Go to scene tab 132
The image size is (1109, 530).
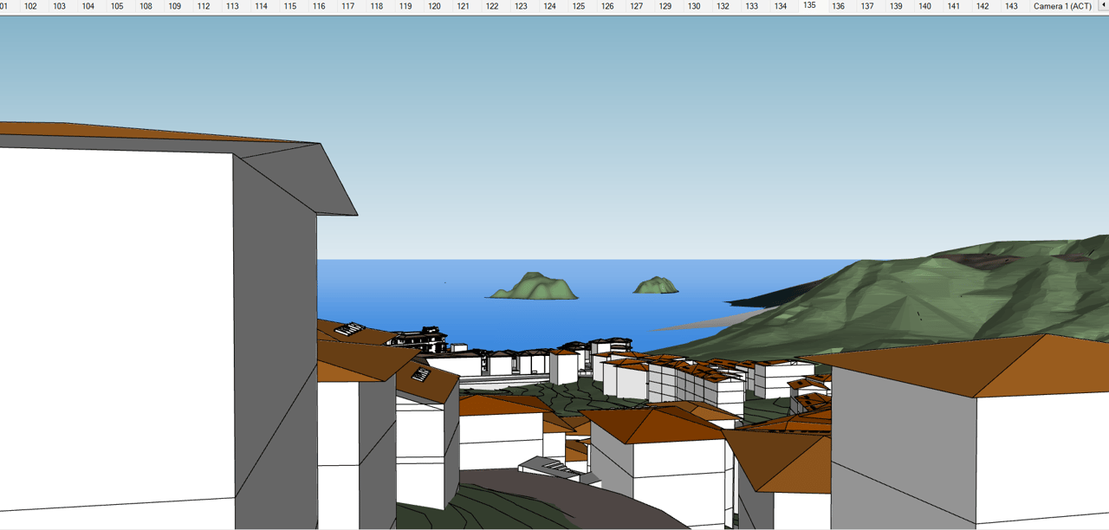coord(723,6)
